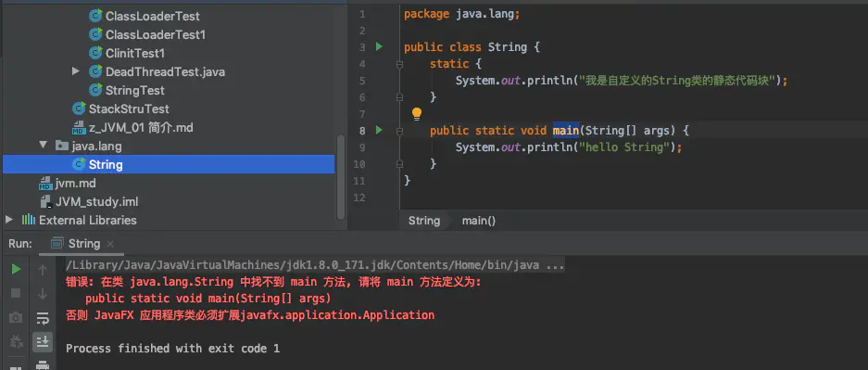This screenshot has height=370, width=868.
Task: Open z_JVM_01 简介.md
Action: click(x=141, y=127)
